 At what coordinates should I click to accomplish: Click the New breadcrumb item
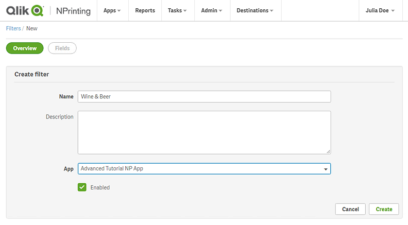32,28
